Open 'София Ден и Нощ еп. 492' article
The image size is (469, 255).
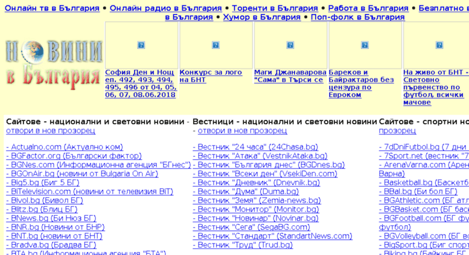[141, 84]
